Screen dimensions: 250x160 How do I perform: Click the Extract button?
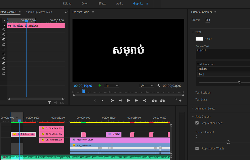point(162,100)
